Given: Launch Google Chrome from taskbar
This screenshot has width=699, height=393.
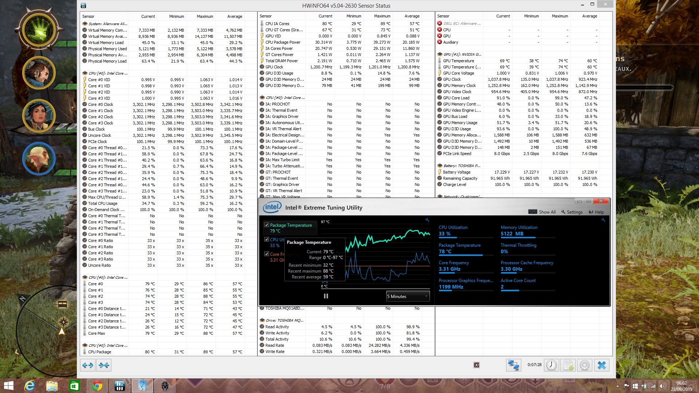Looking at the screenshot, I should click(x=97, y=386).
